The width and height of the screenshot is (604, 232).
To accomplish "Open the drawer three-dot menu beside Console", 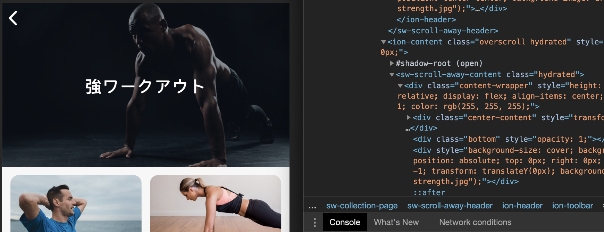I will (x=315, y=222).
